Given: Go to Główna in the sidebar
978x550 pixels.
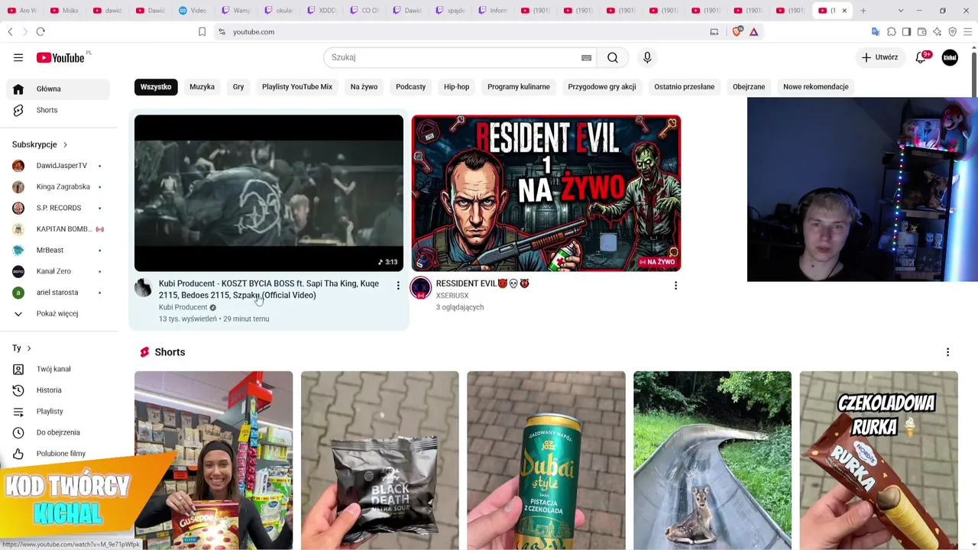Looking at the screenshot, I should click(58, 89).
